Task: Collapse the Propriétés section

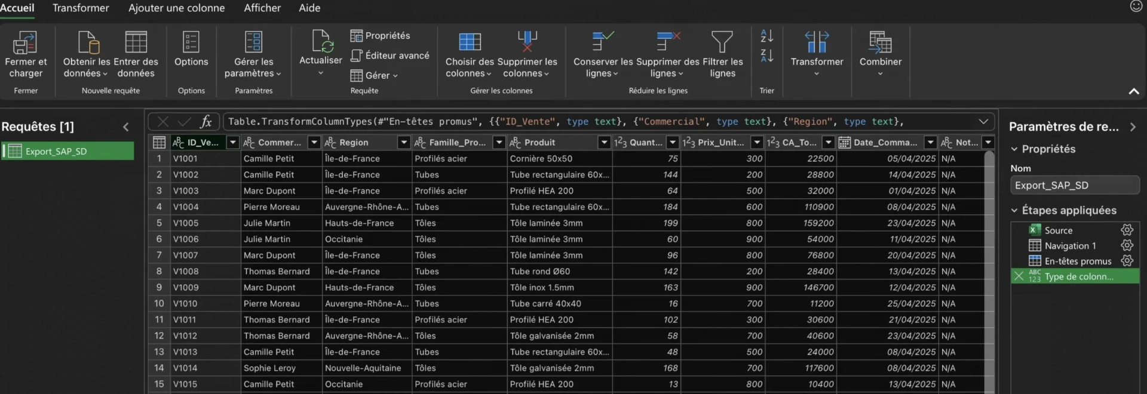Action: (x=1014, y=149)
